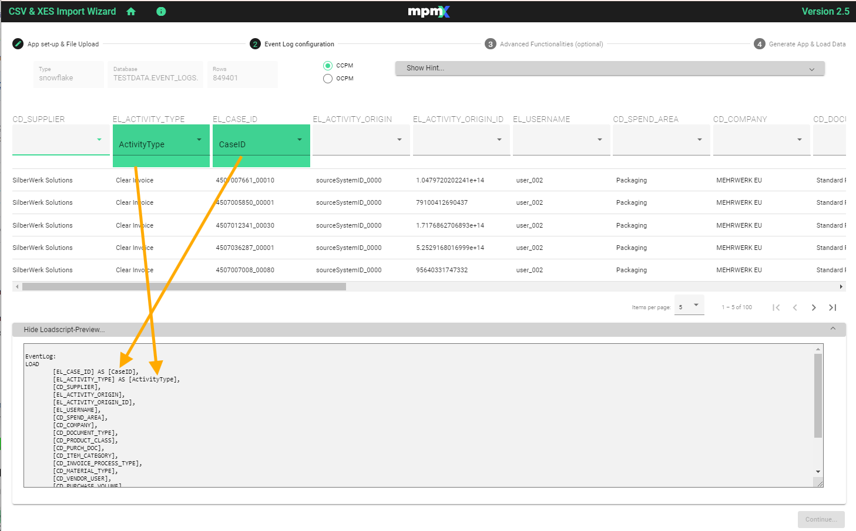This screenshot has height=531, width=856.
Task: Go to next table page
Action: point(814,307)
